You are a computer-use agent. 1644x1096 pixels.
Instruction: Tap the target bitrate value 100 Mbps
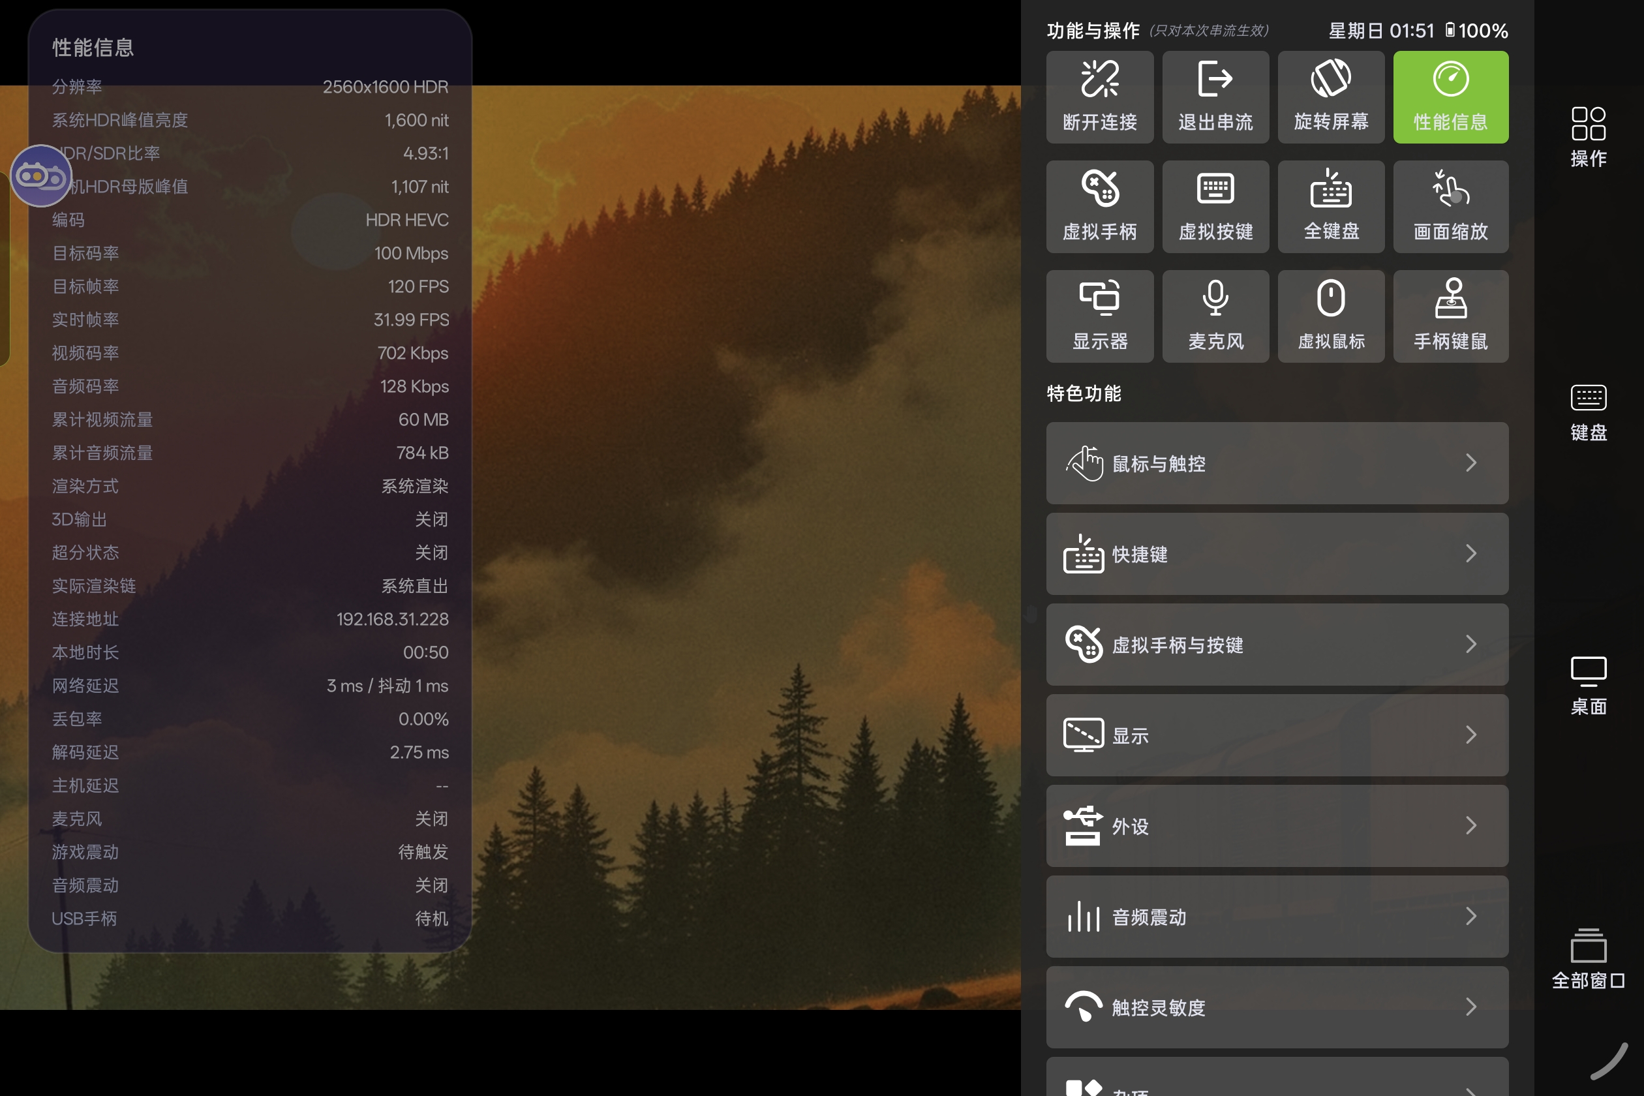(x=411, y=253)
